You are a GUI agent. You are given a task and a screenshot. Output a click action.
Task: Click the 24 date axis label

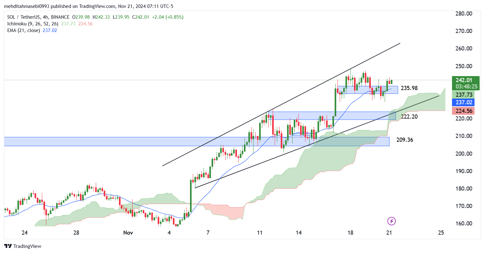[24, 233]
